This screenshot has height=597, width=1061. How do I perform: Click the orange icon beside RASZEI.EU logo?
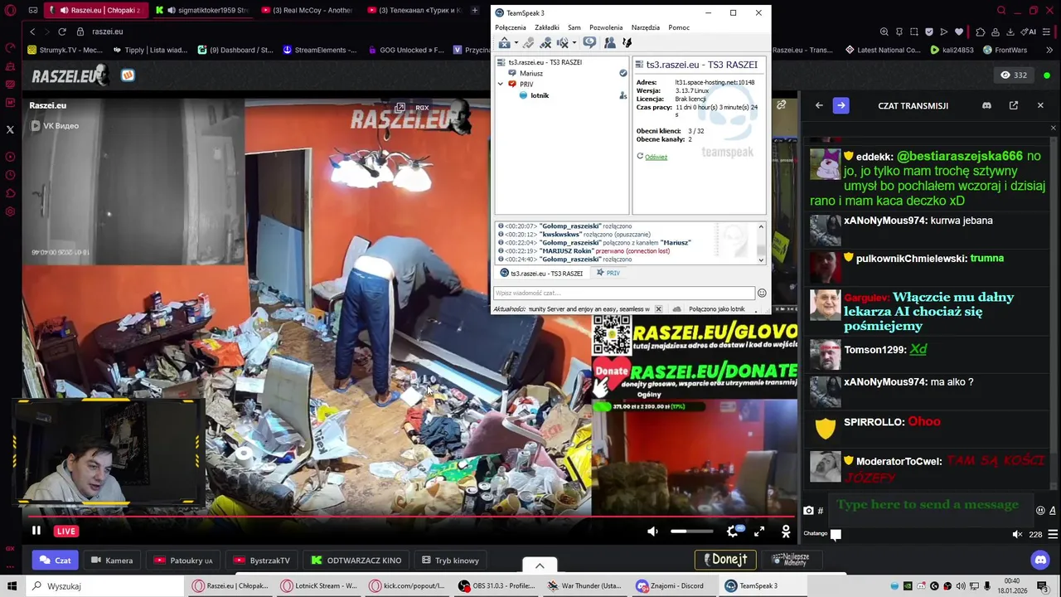pos(128,75)
